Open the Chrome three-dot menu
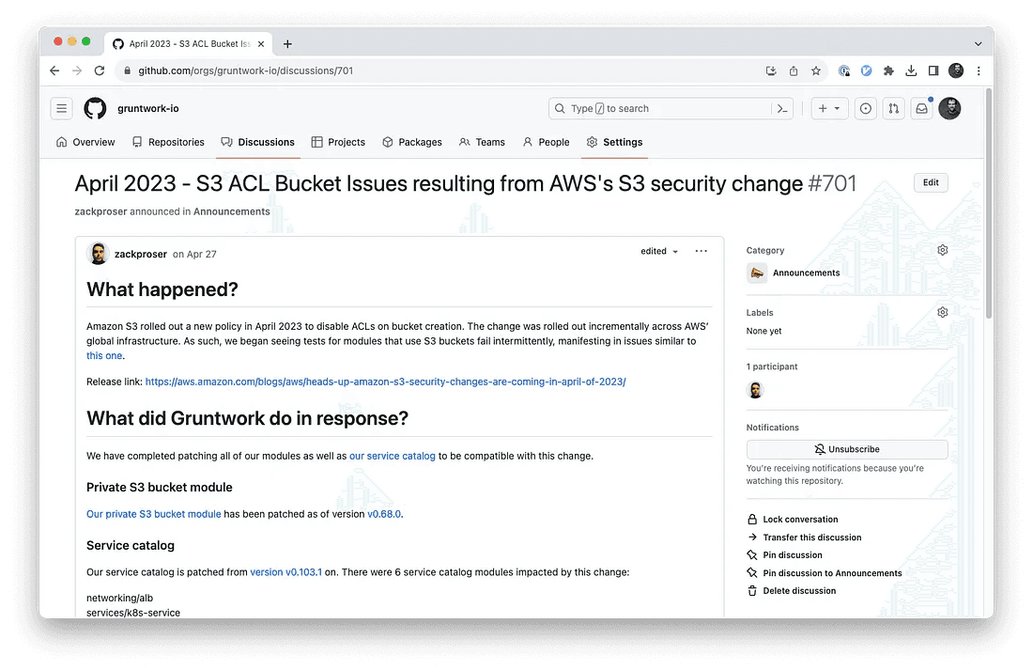This screenshot has width=1033, height=670. (979, 70)
